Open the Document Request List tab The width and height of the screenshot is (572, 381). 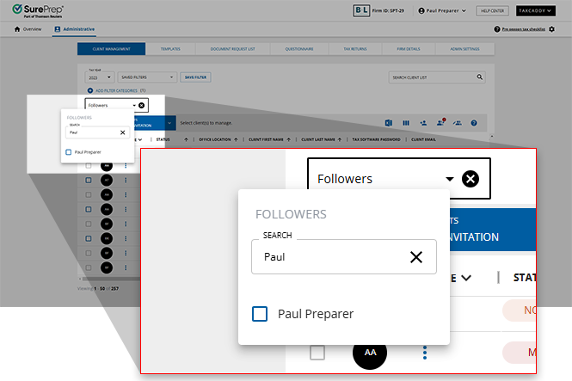(x=232, y=49)
